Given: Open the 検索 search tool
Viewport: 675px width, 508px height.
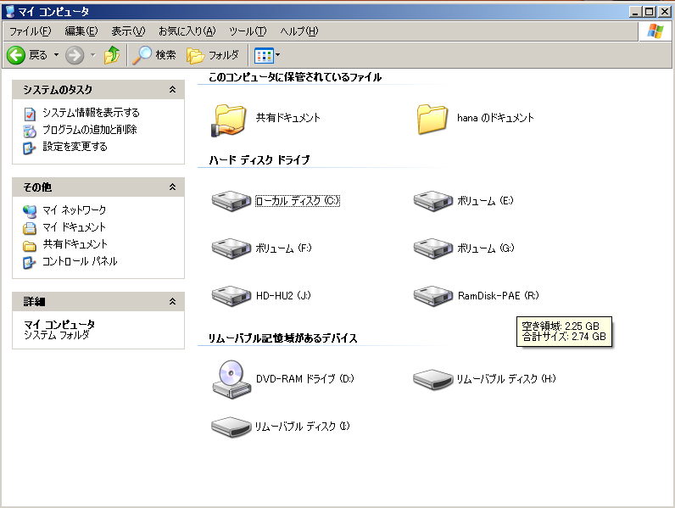Looking at the screenshot, I should click(x=154, y=55).
